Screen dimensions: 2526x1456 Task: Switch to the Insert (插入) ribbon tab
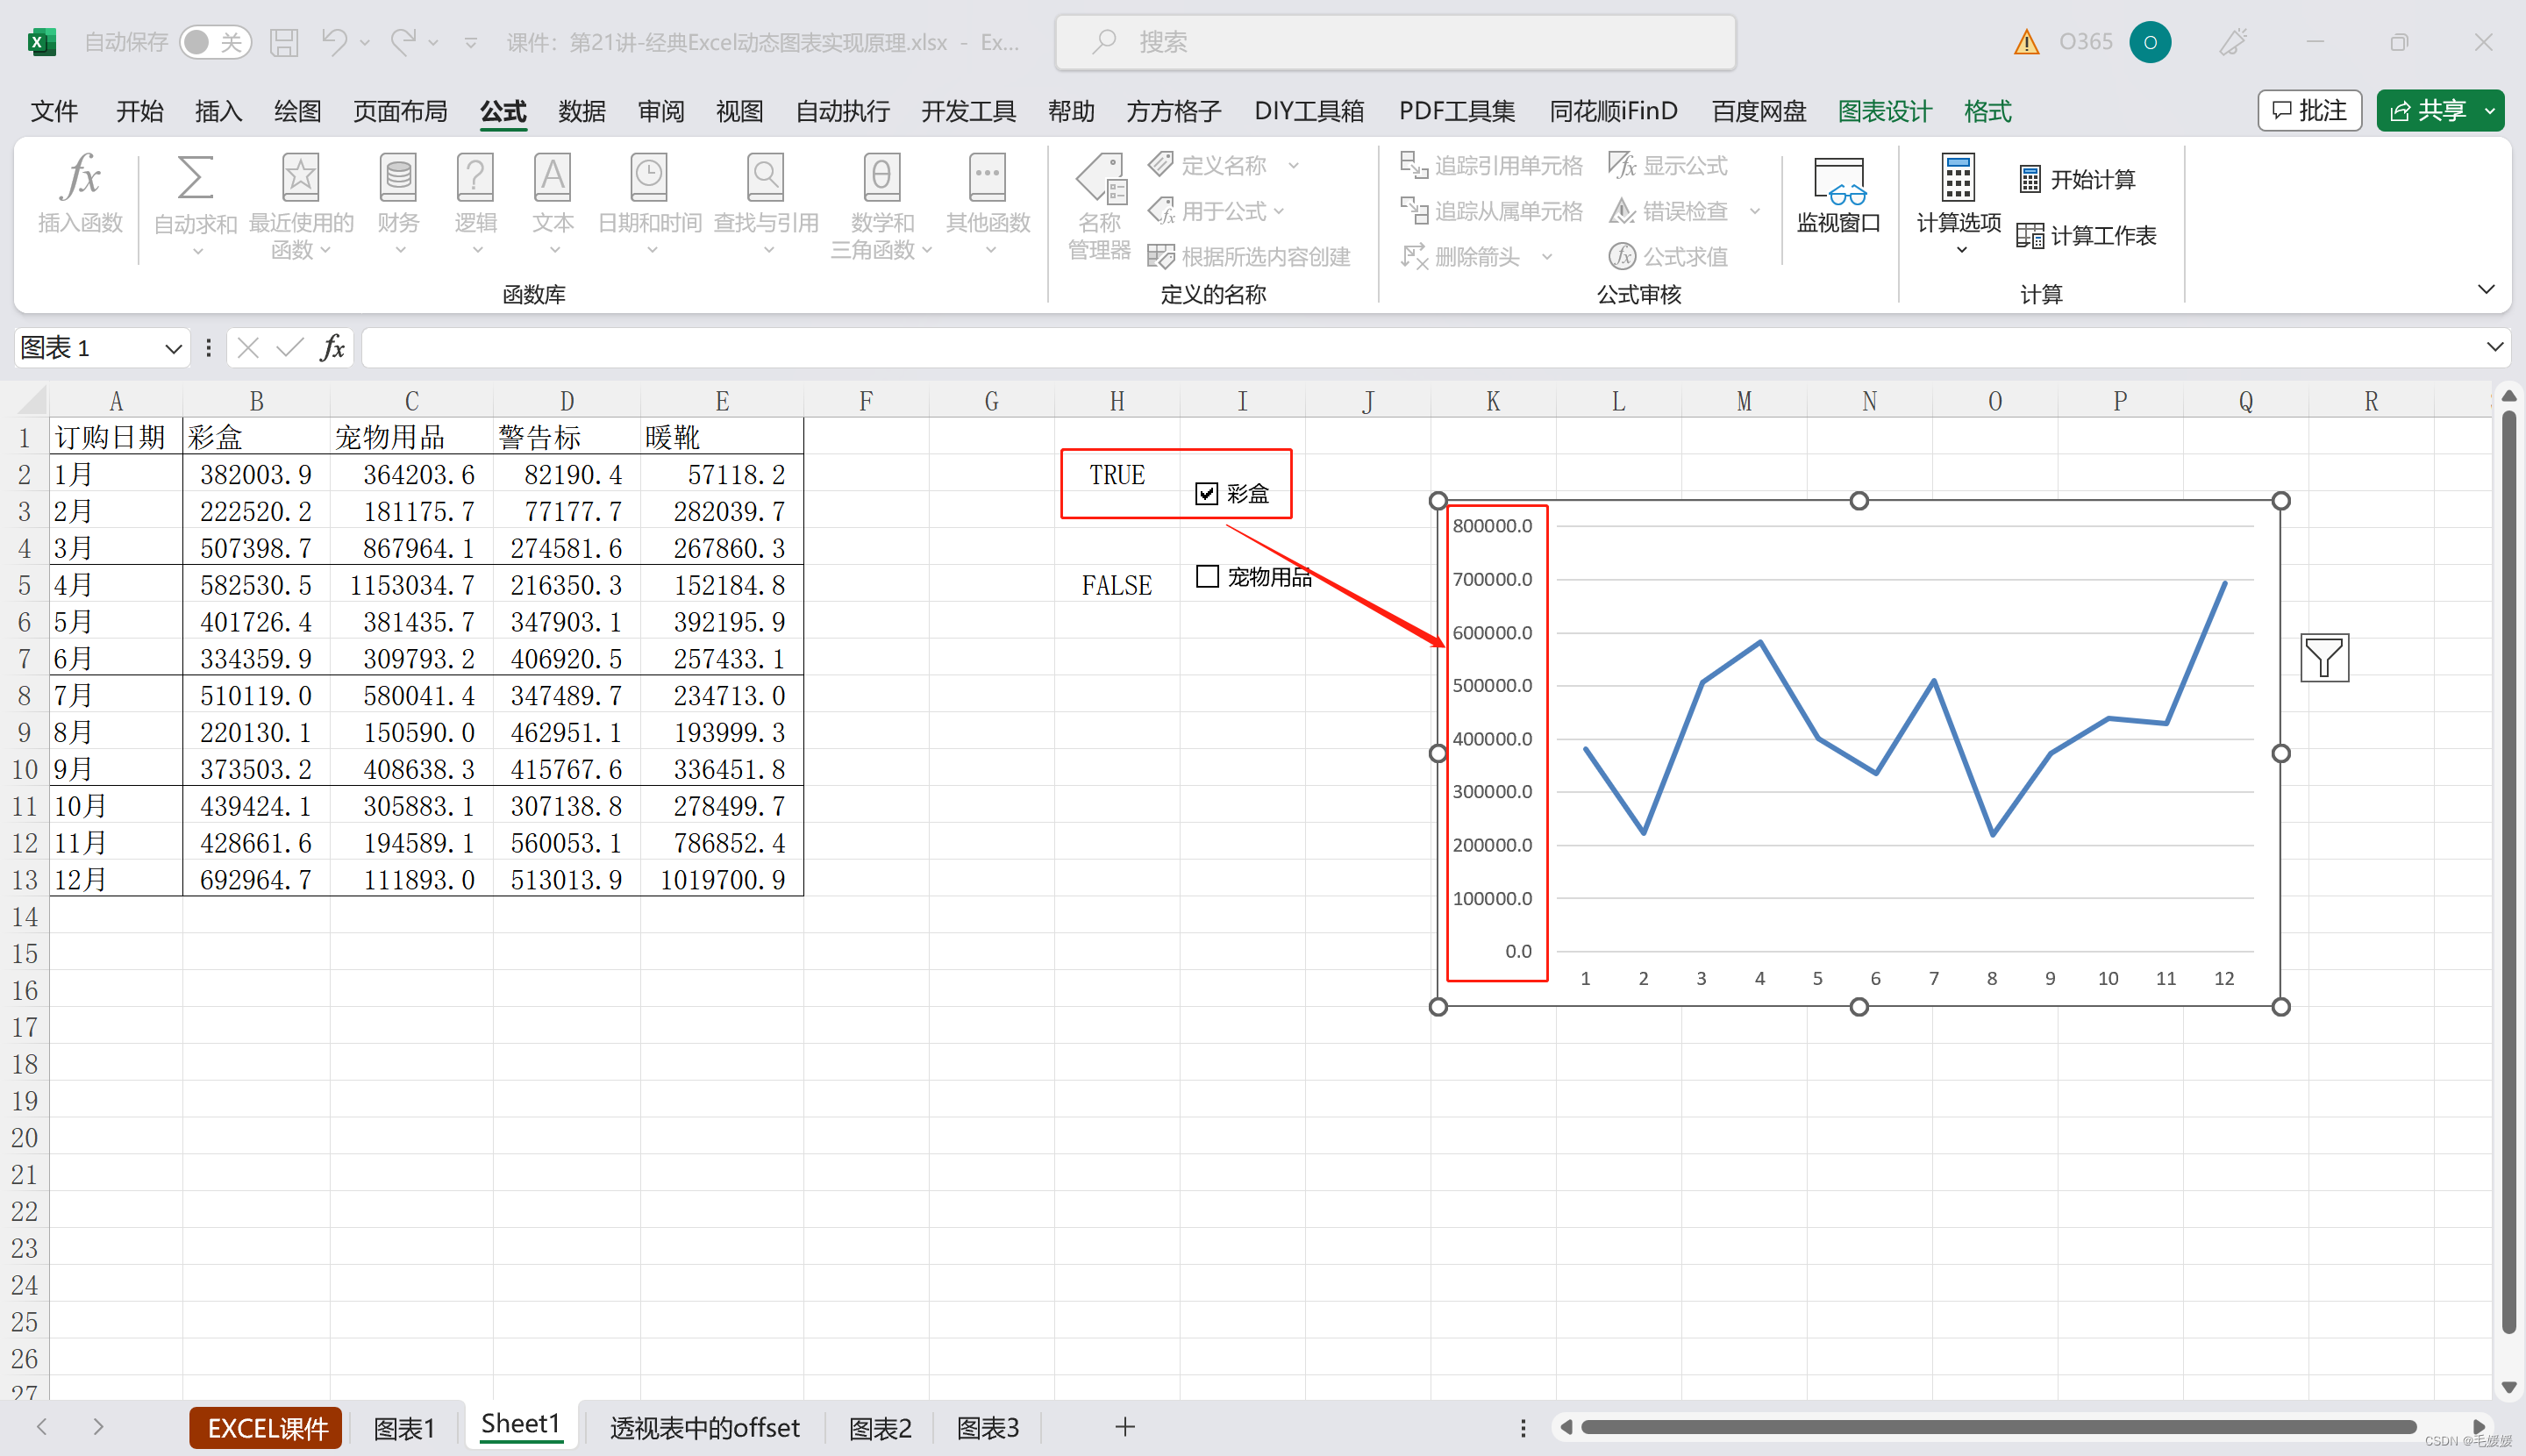(218, 111)
